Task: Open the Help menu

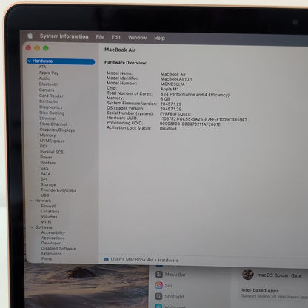Action: pos(159,38)
